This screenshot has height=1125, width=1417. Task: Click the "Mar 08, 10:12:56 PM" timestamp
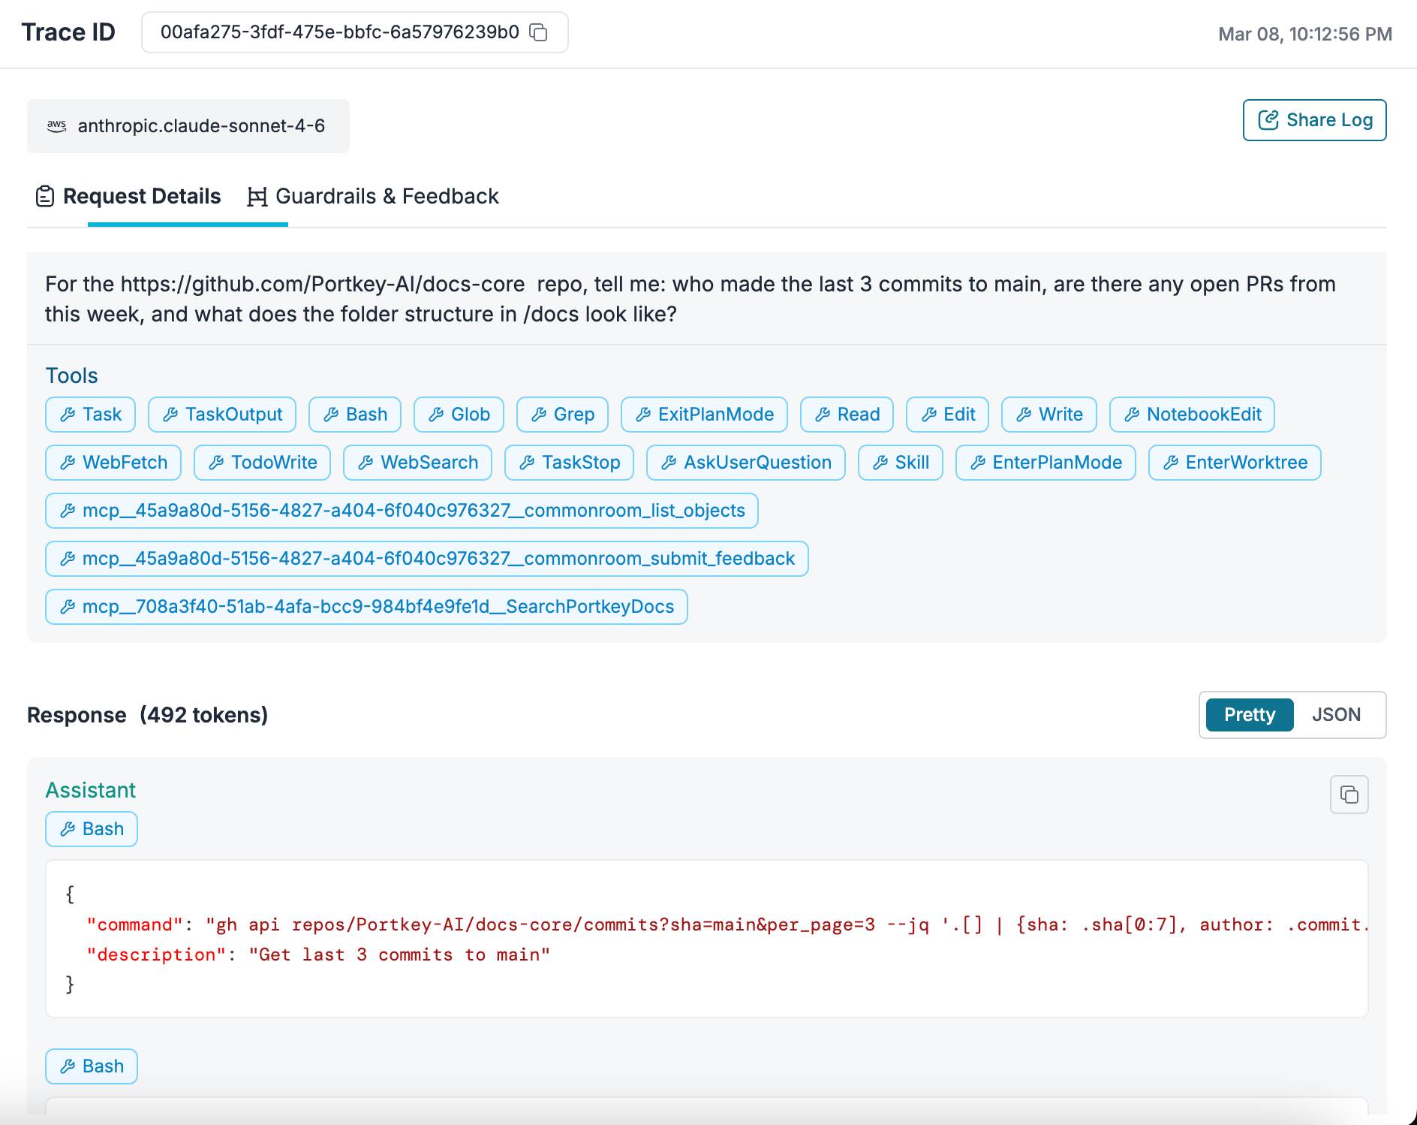pos(1305,34)
